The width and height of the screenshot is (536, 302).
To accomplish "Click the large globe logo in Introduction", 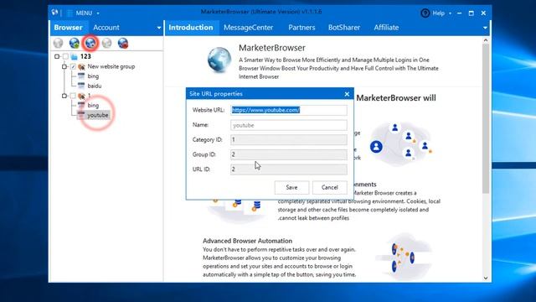I will point(219,60).
